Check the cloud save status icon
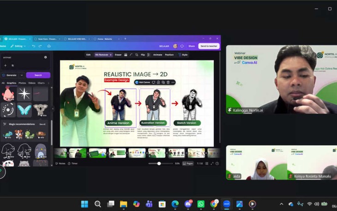 click(x=49, y=46)
